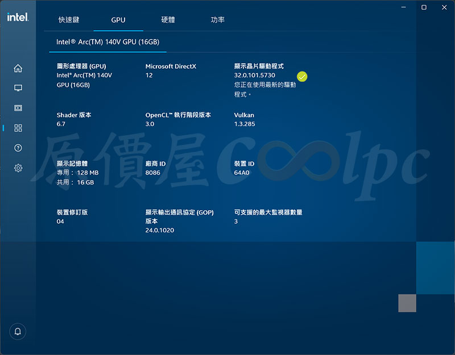Image resolution: width=455 pixels, height=355 pixels.
Task: Select the Intel Arc(TM) 140V GPU (16GB) sub-tab
Action: coord(107,42)
